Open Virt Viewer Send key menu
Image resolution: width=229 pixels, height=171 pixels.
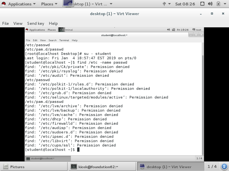tap(35, 23)
